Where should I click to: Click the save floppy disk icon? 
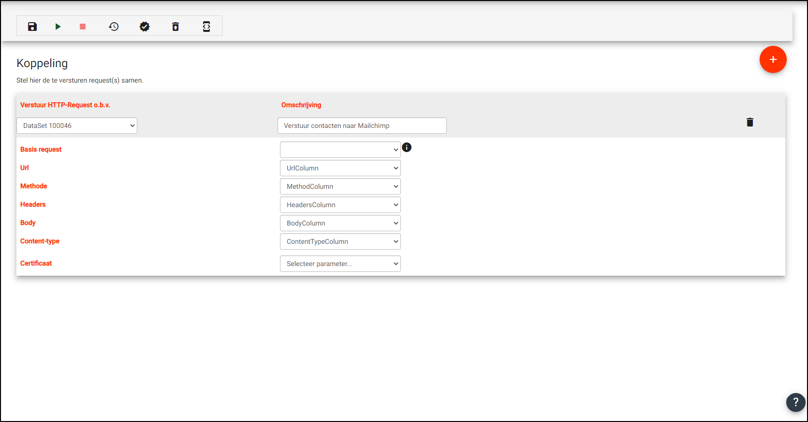(32, 27)
